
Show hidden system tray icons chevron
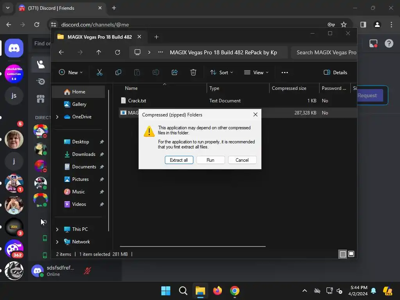[x=305, y=291]
